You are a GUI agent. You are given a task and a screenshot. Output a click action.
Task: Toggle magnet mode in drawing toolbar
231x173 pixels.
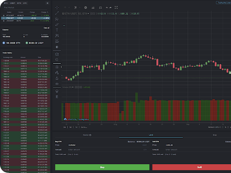point(57,67)
